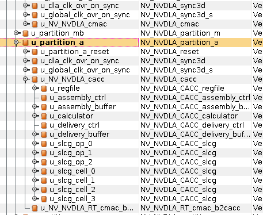The width and height of the screenshot is (263, 215).
Task: Select the u_NV_NVDLA_cacc instance name
Action: click(73, 79)
